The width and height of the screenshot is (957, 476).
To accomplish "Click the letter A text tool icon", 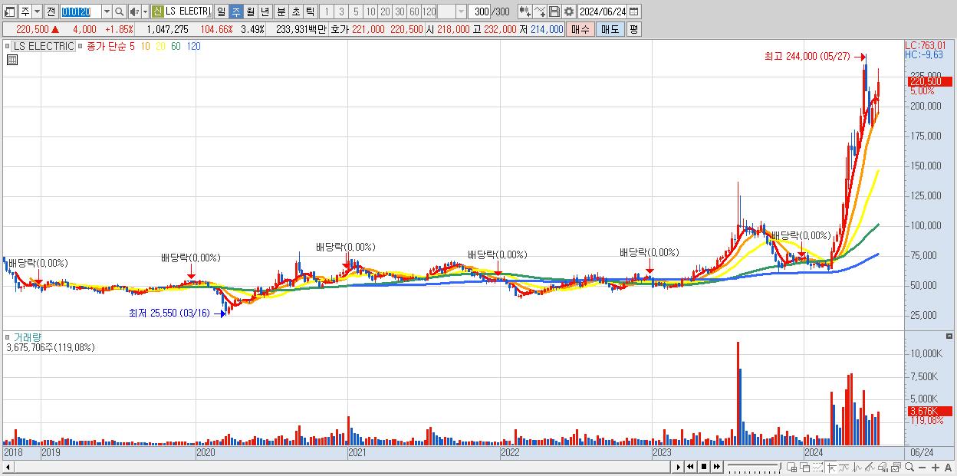I will pos(949,468).
